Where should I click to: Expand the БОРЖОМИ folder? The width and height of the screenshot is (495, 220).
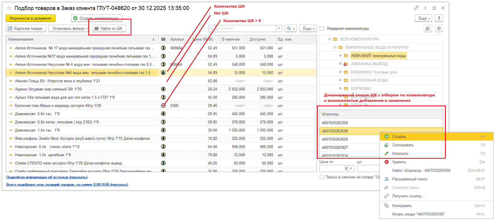(x=340, y=88)
